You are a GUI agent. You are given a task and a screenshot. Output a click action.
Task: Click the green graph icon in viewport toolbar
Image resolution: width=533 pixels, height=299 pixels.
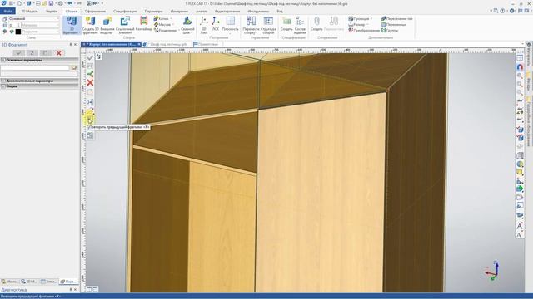[90, 74]
